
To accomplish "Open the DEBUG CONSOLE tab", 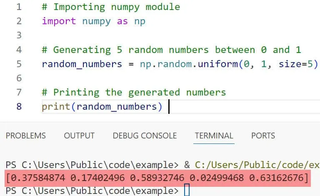I will point(145,136).
